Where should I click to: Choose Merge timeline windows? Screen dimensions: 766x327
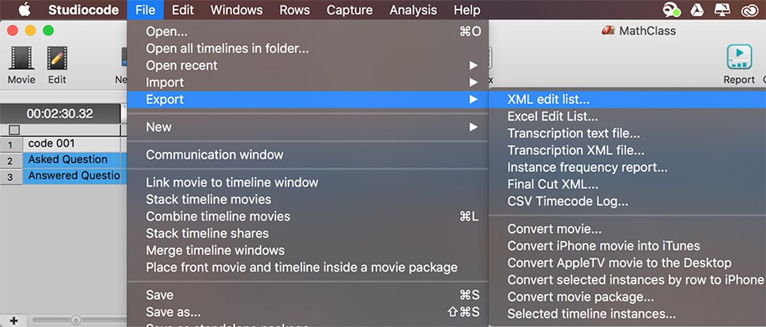pyautogui.click(x=308, y=251)
